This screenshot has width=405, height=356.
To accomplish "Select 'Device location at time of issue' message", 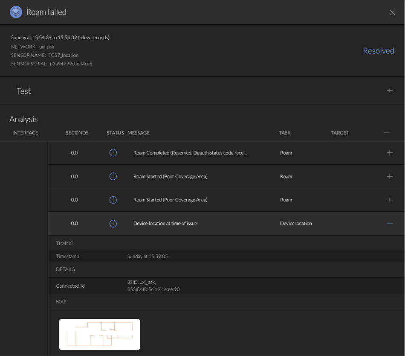I will (x=165, y=223).
